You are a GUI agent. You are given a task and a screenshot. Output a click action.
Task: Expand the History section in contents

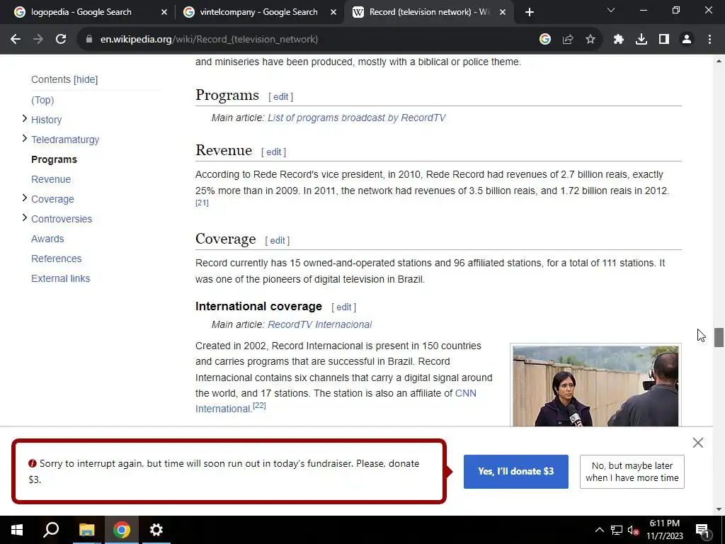click(x=25, y=119)
